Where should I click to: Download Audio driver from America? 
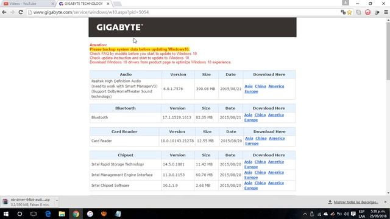pyautogui.click(x=276, y=86)
